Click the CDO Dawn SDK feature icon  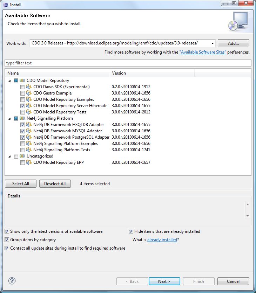point(29,87)
